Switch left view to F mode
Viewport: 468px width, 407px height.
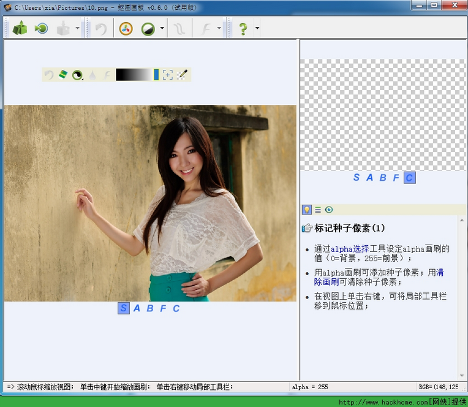pos(163,308)
